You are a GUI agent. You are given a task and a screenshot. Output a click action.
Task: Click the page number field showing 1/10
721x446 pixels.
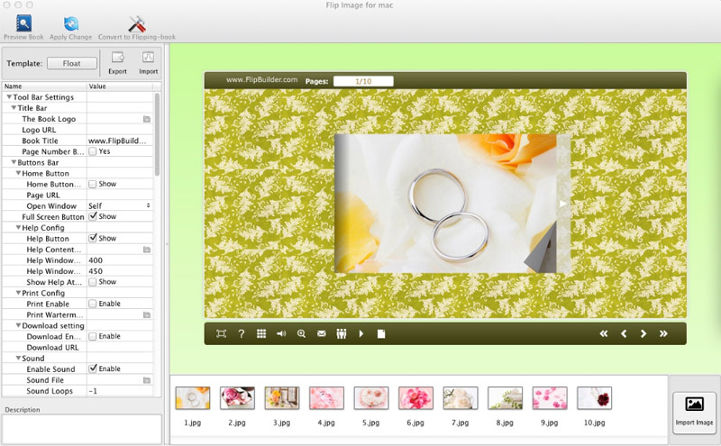tap(363, 81)
